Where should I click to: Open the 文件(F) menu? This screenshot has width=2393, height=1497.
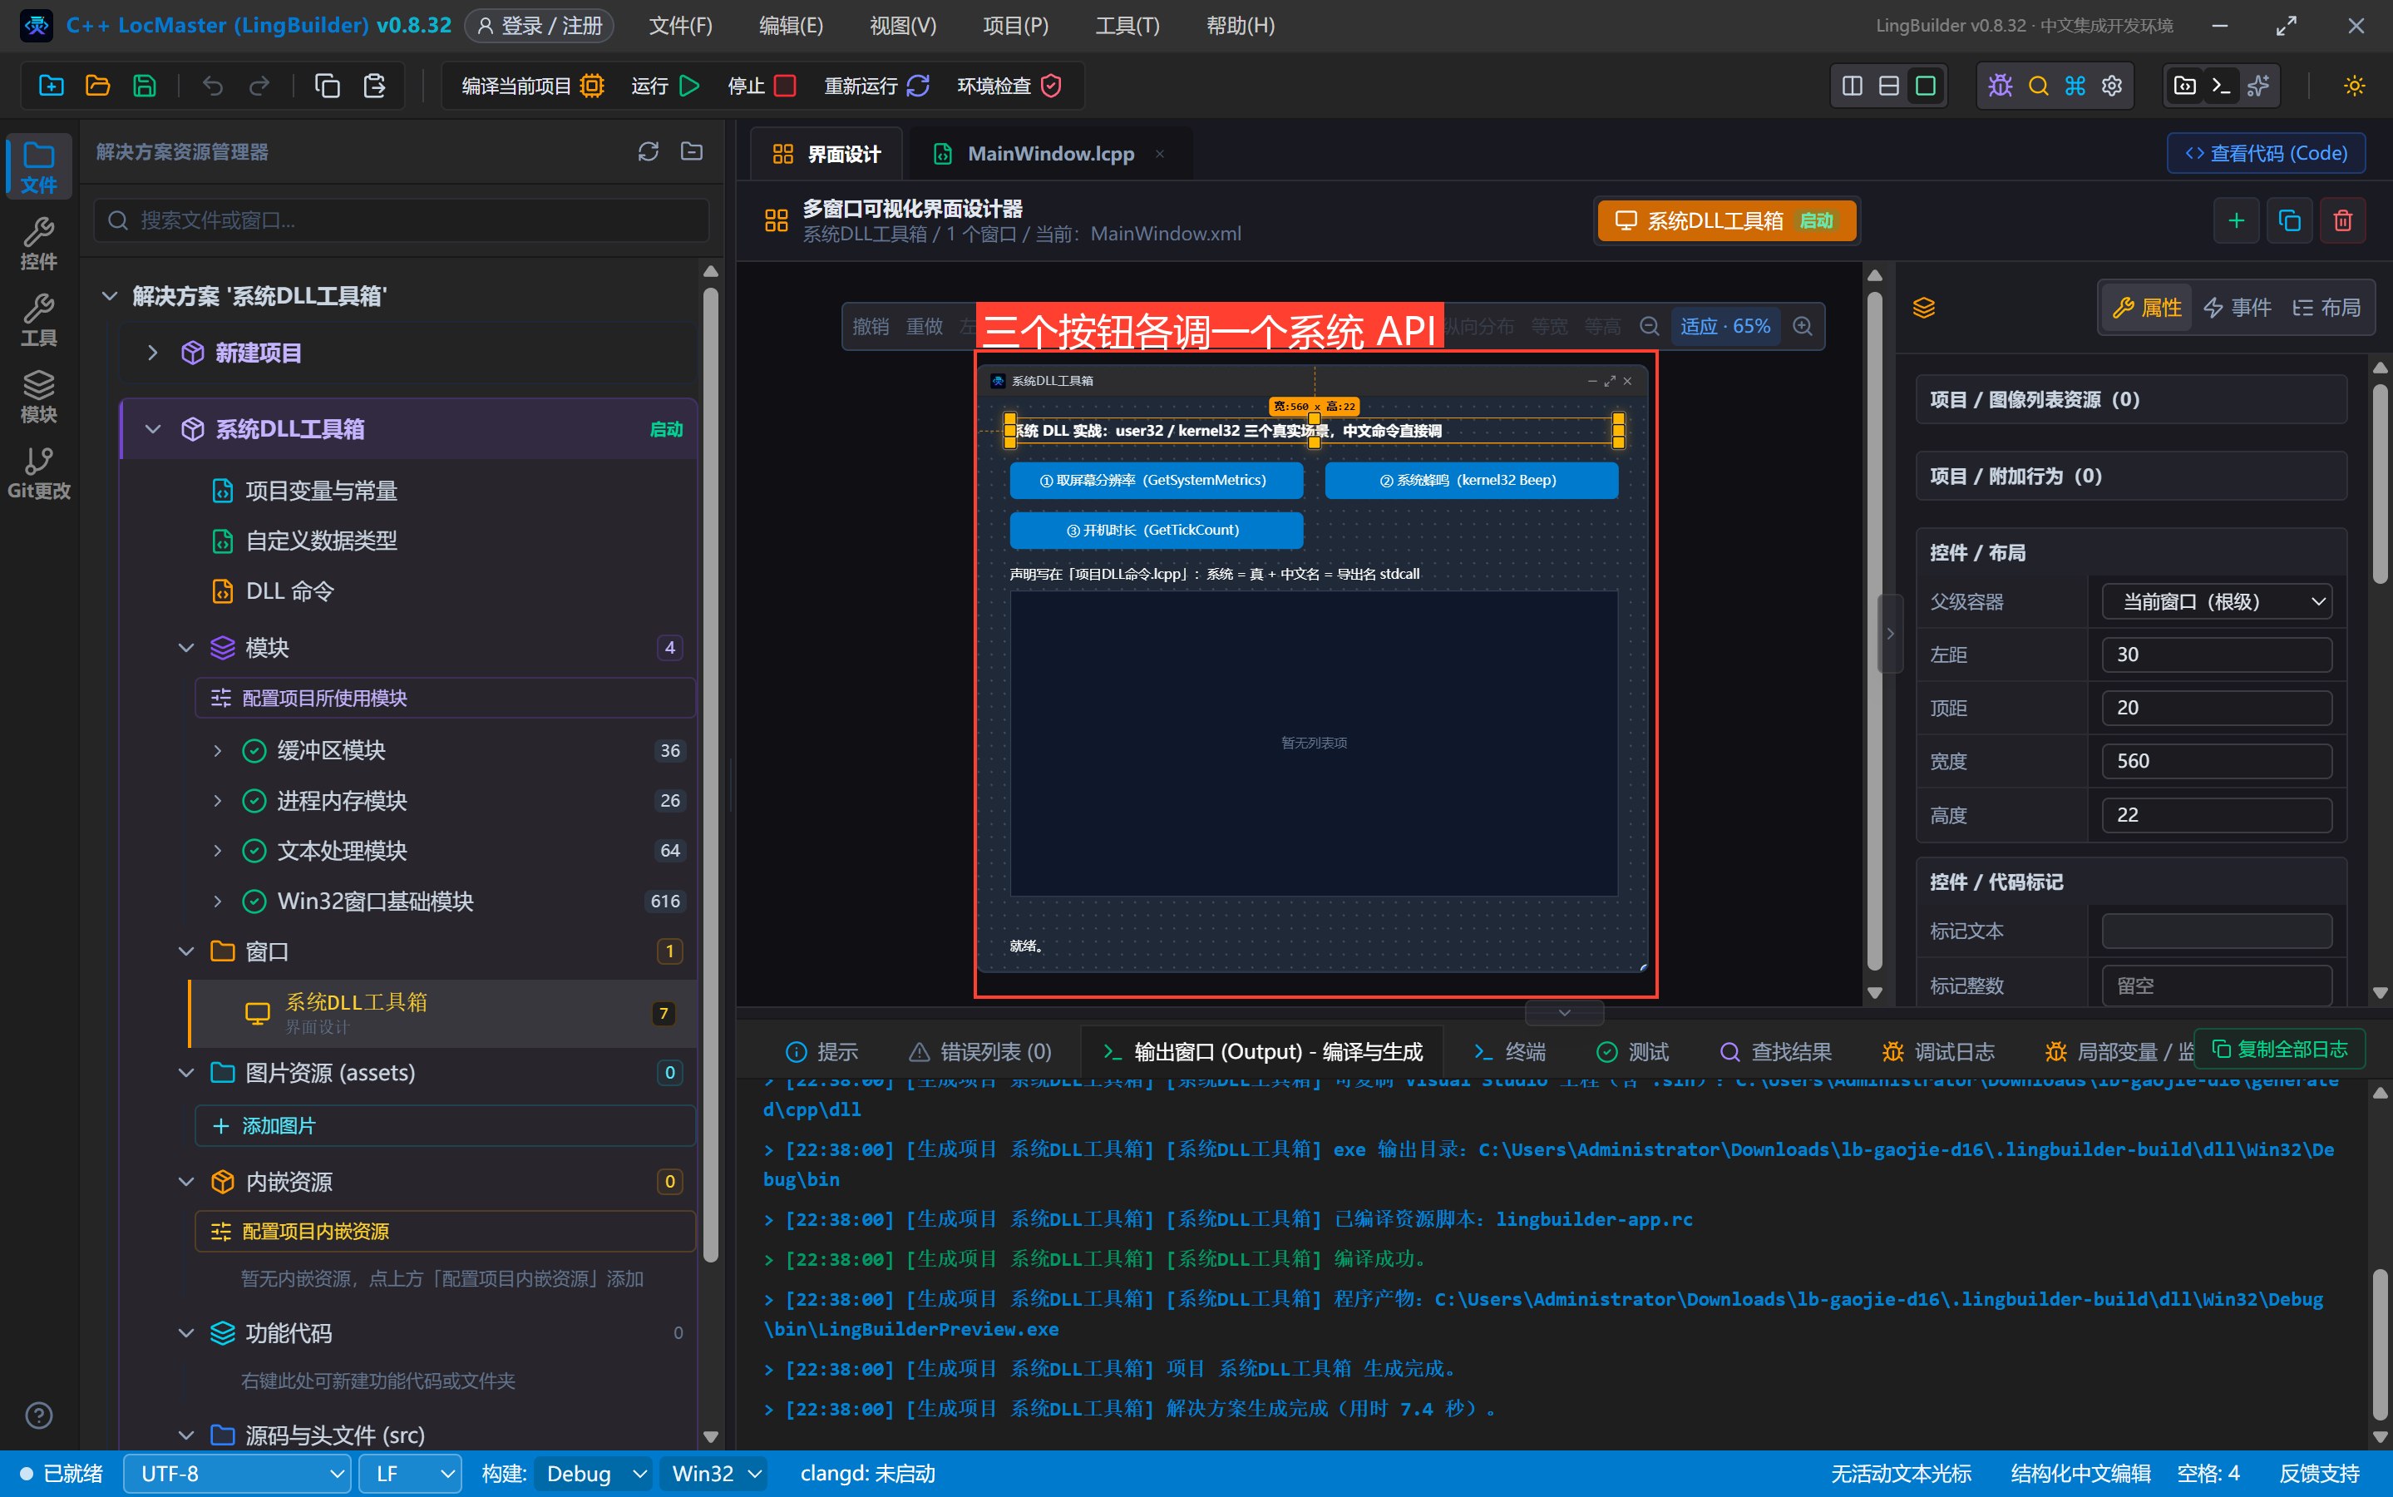(680, 26)
